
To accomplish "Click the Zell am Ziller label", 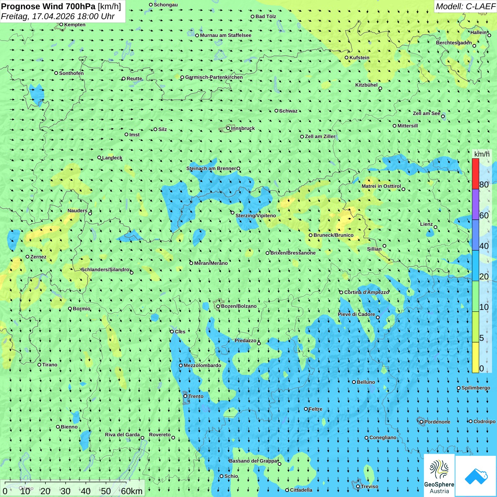I will click(320, 136).
